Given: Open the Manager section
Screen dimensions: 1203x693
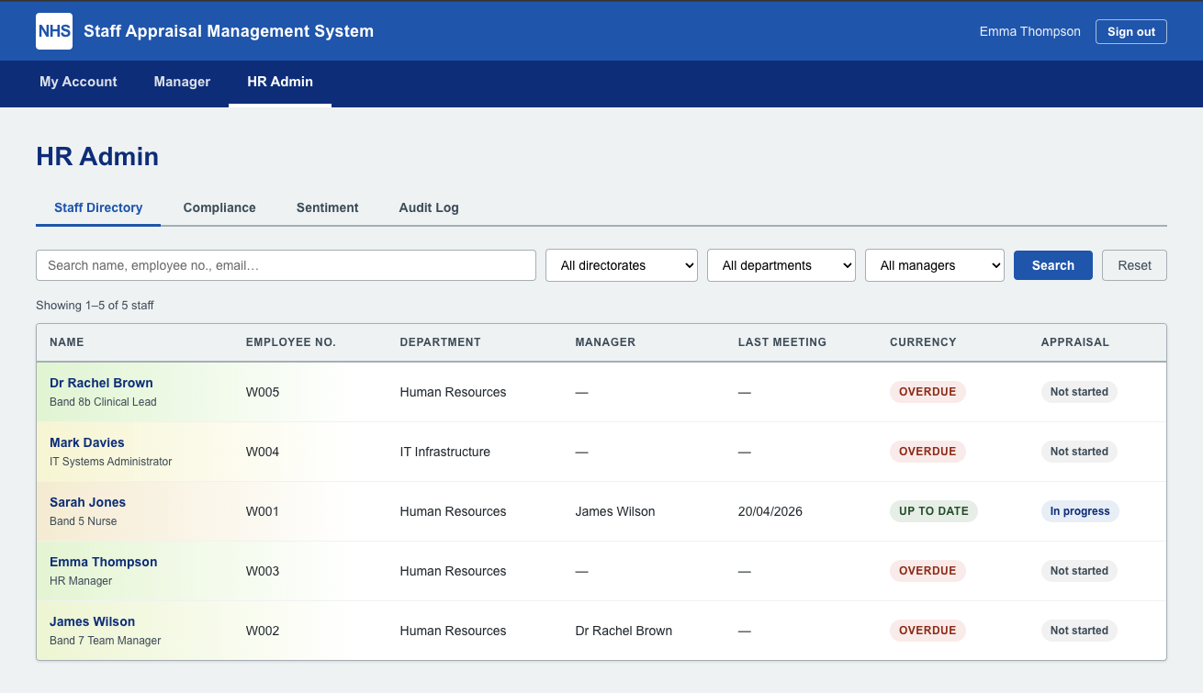Looking at the screenshot, I should 182,82.
